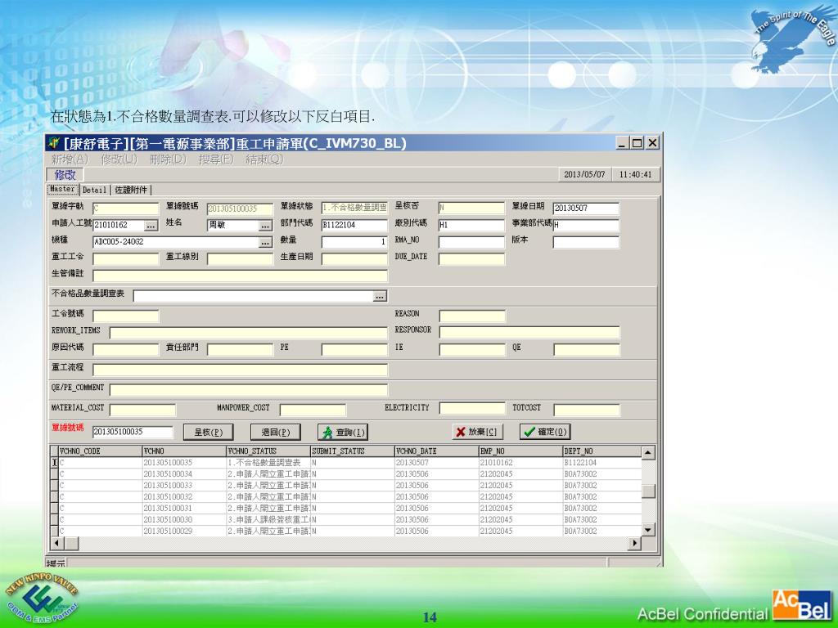838x628 pixels.
Task: Click the RESPONSOR field
Action: tap(529, 332)
